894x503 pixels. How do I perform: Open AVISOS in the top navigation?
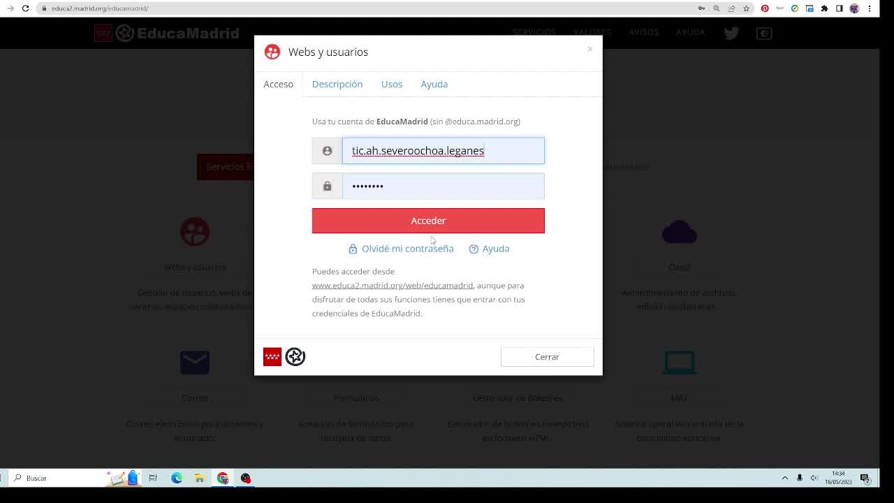(643, 32)
